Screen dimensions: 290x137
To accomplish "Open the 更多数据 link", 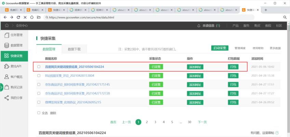I will [275, 48].
